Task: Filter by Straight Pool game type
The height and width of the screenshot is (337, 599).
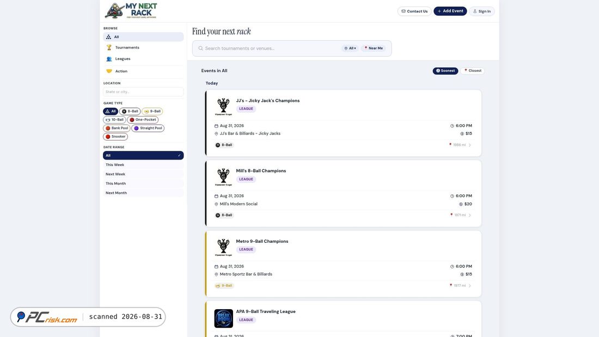Action: click(148, 128)
